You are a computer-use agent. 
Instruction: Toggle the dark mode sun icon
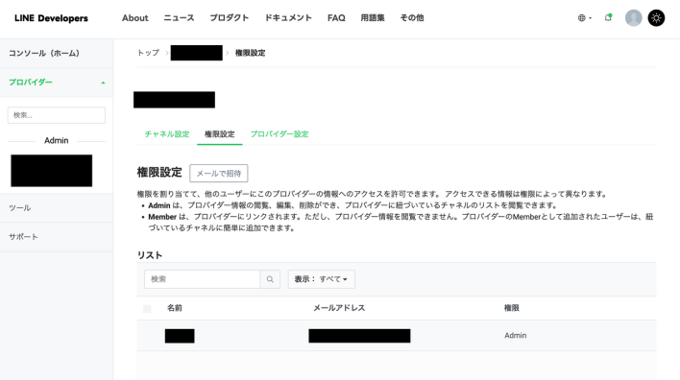click(656, 18)
